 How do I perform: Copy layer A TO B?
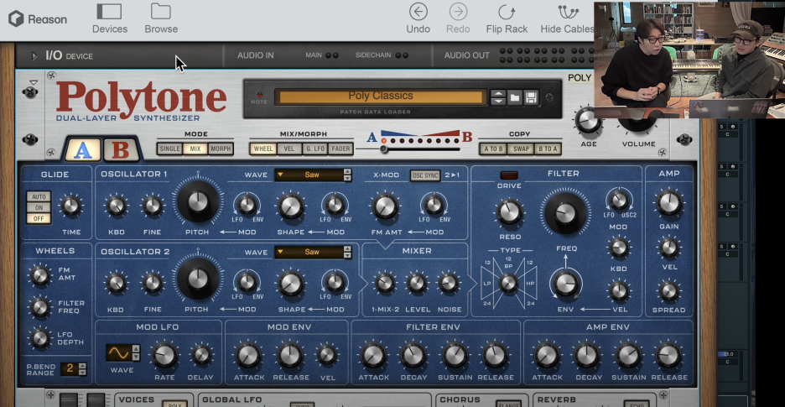(x=492, y=149)
